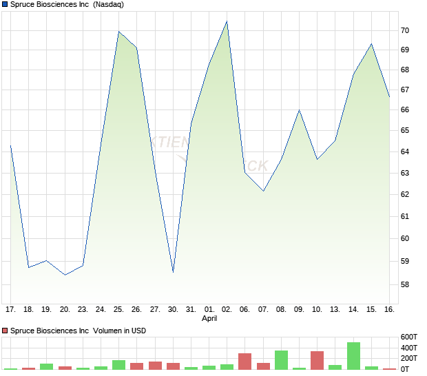Click the price axis value 61
Viewport: 427px width, 376px height.
405,216
